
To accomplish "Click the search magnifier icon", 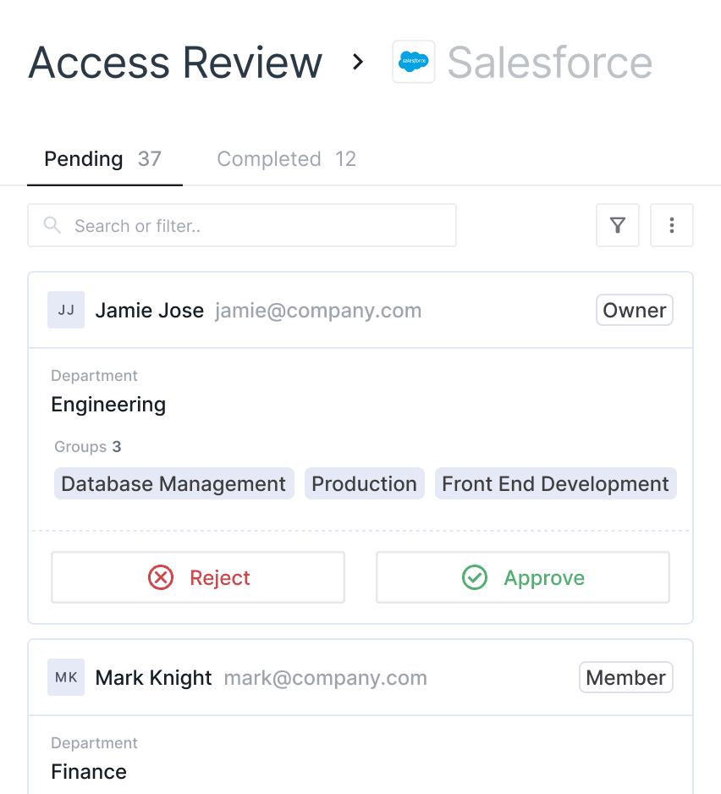I will point(52,225).
